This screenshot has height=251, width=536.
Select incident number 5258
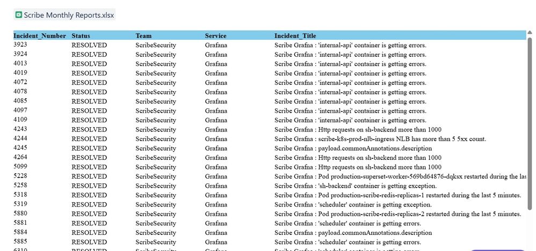click(20, 185)
